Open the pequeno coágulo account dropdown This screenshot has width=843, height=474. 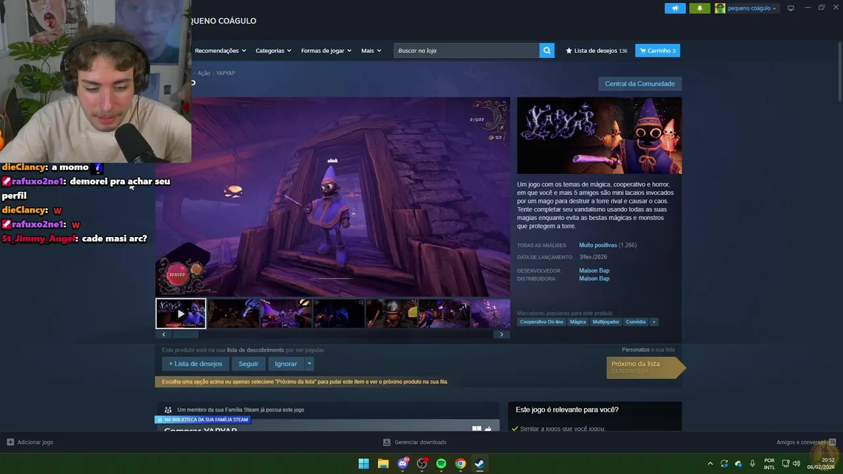[746, 8]
